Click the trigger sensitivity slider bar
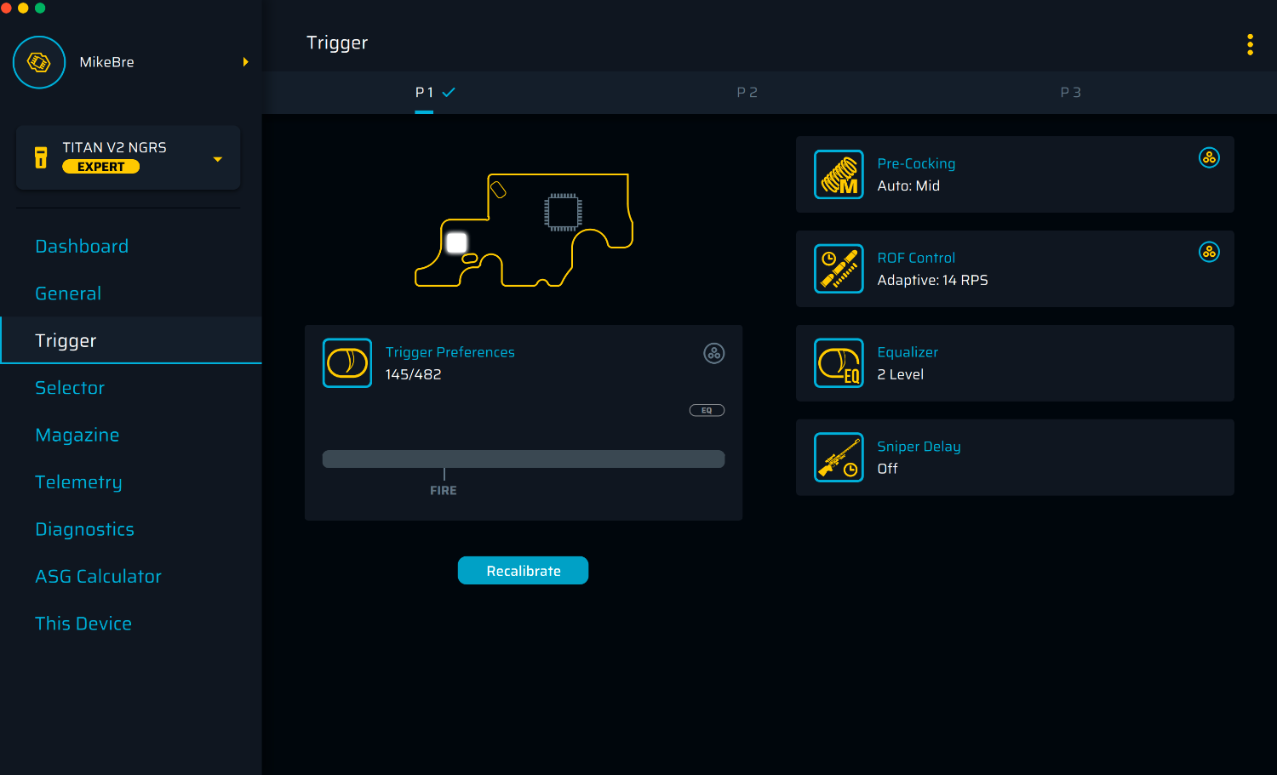Image resolution: width=1277 pixels, height=775 pixels. (x=523, y=459)
